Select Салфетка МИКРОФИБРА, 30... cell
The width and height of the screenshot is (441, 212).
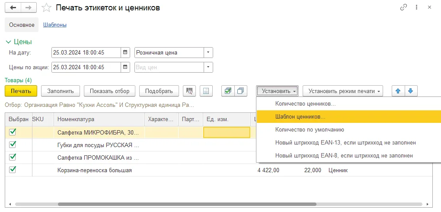99,132
